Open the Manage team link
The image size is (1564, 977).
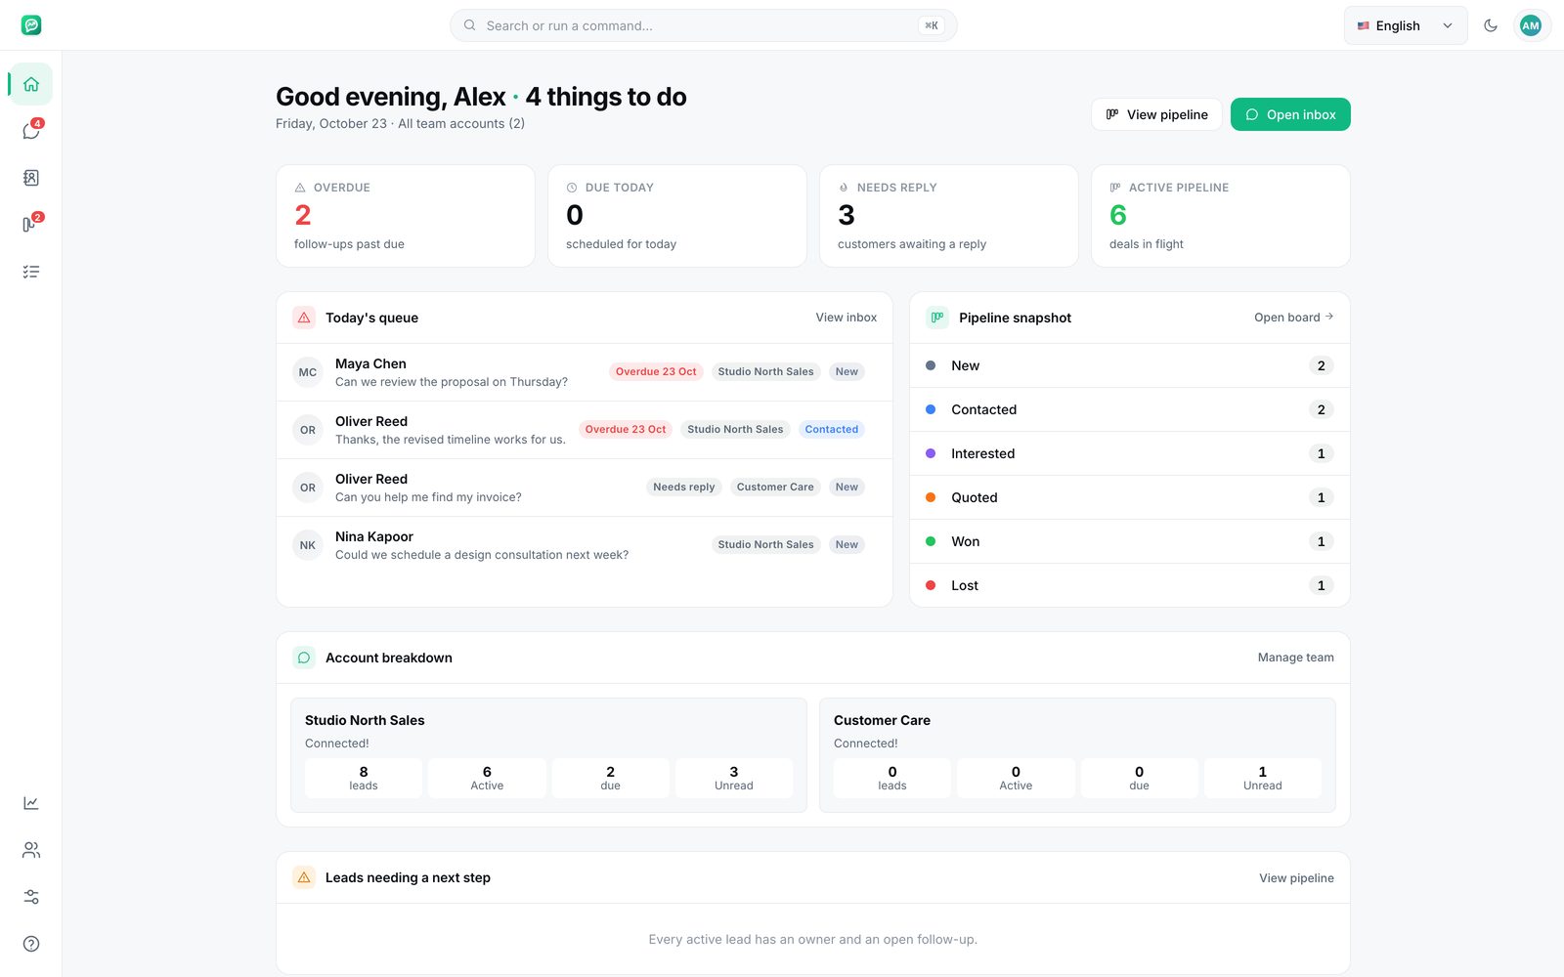coord(1295,658)
